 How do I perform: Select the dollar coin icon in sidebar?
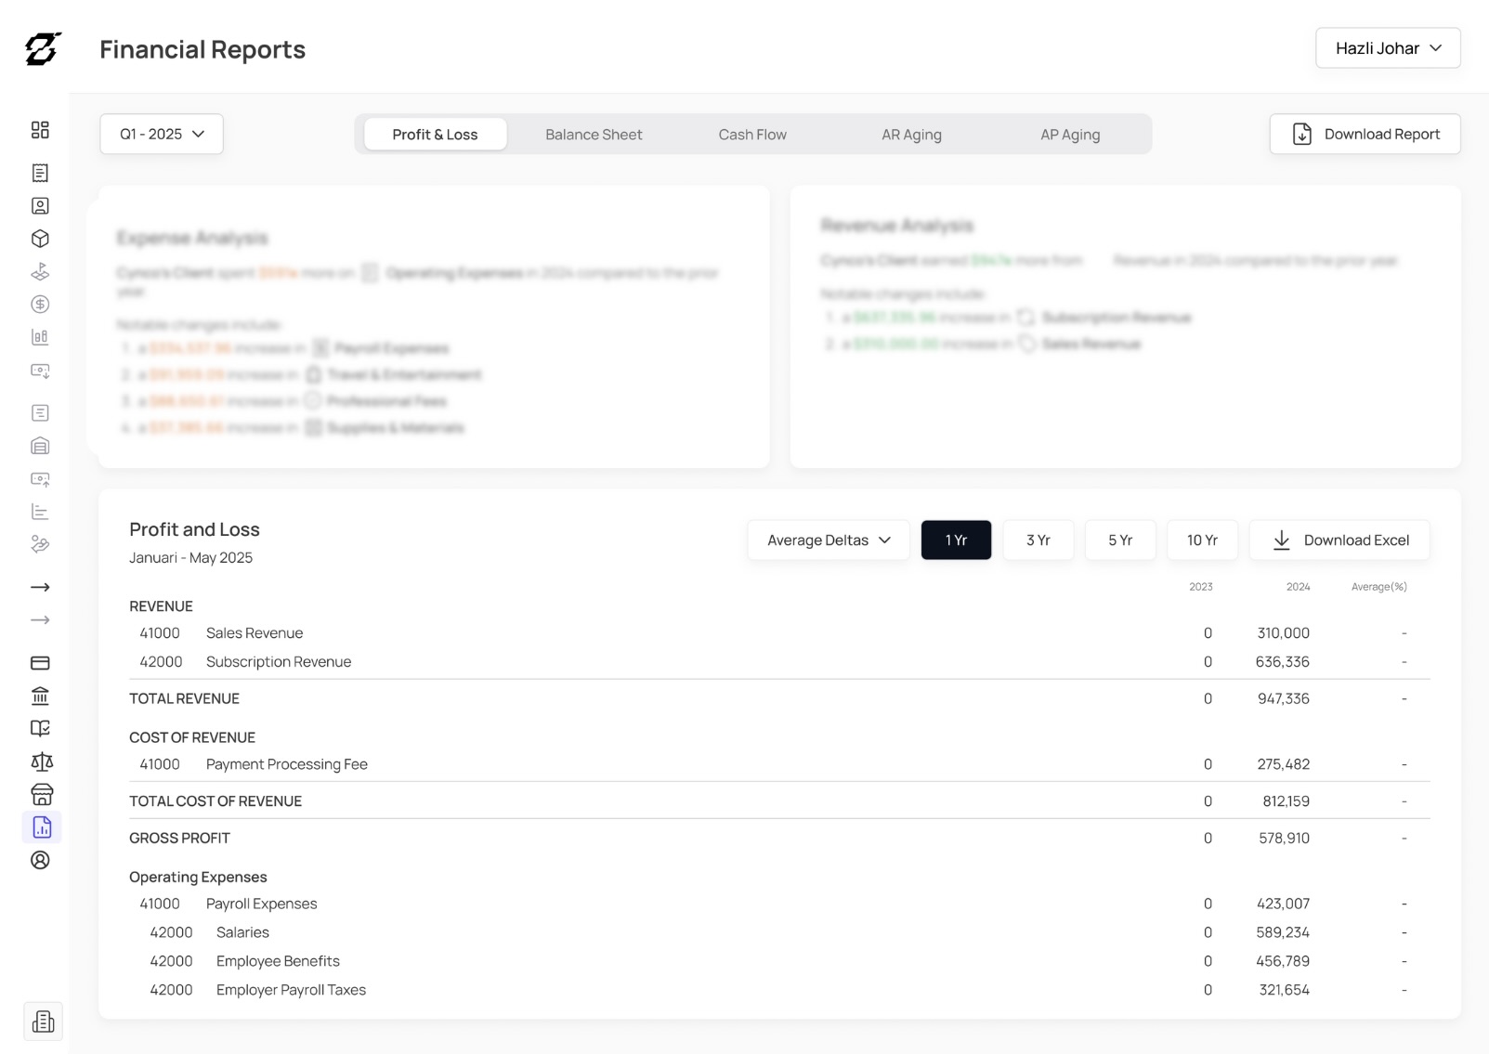[41, 305]
